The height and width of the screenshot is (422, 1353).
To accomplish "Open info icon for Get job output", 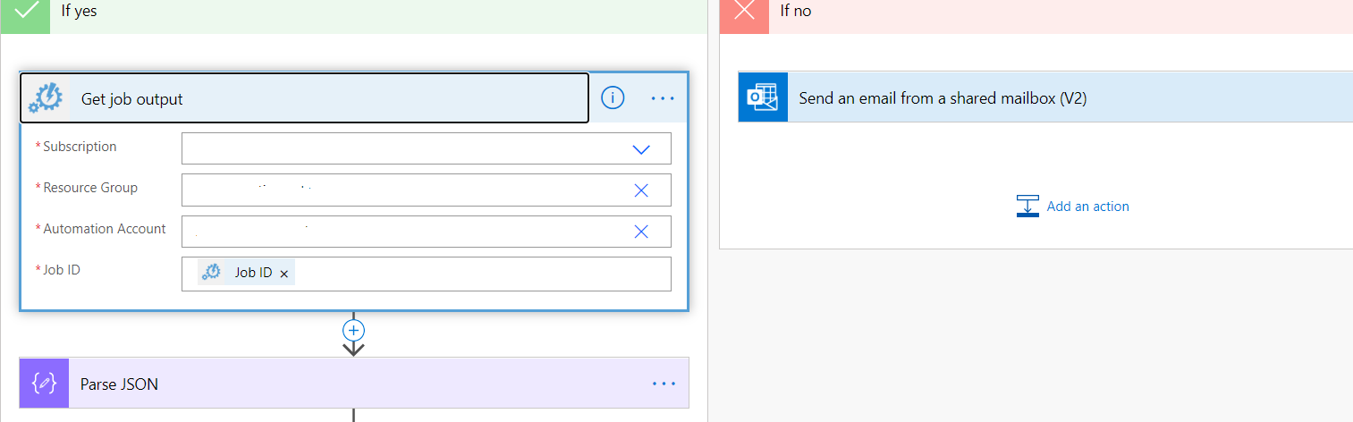I will pos(613,98).
